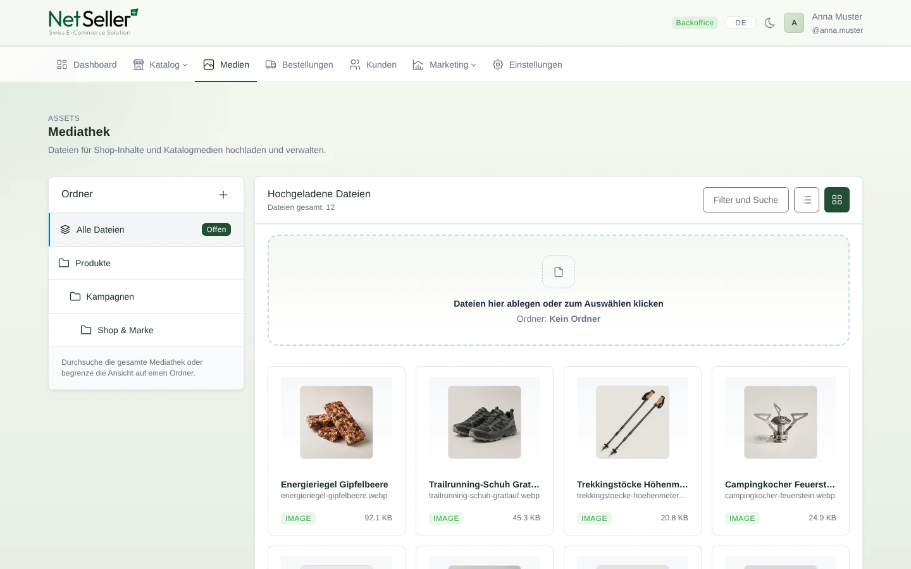Switch language via DE button
The height and width of the screenshot is (569, 911).
[741, 23]
